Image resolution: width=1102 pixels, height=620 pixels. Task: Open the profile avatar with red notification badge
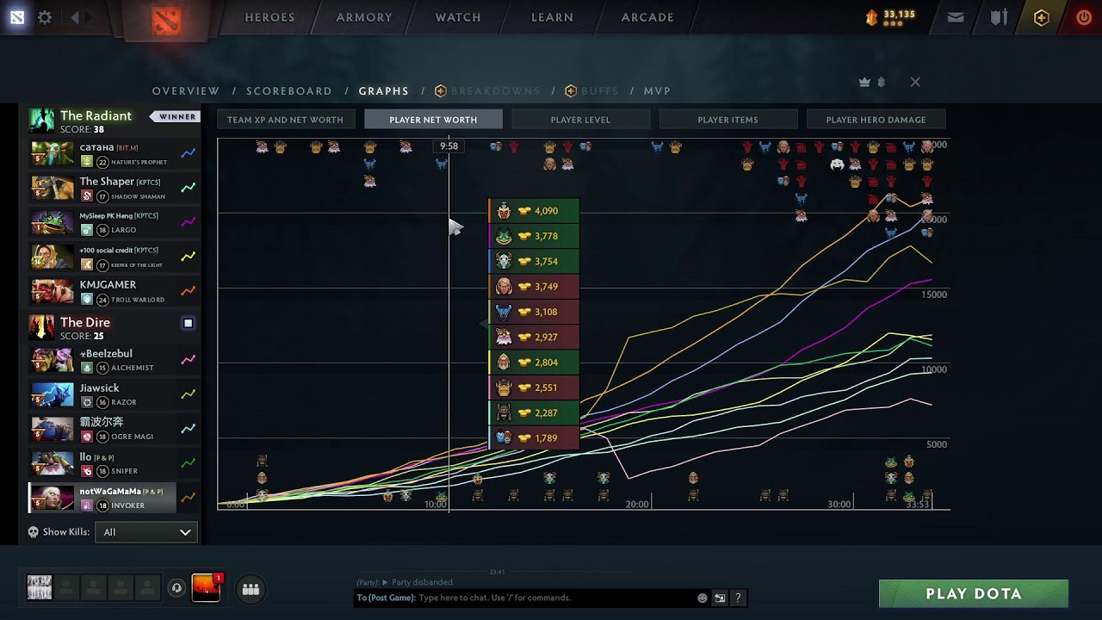(x=206, y=588)
